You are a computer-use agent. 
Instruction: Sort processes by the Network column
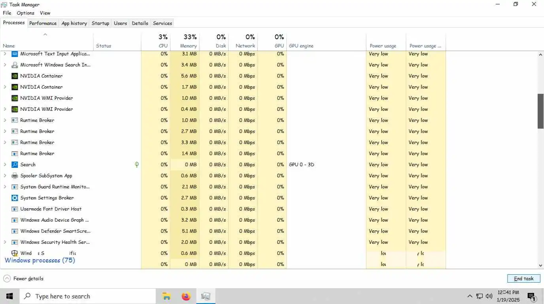coord(243,41)
